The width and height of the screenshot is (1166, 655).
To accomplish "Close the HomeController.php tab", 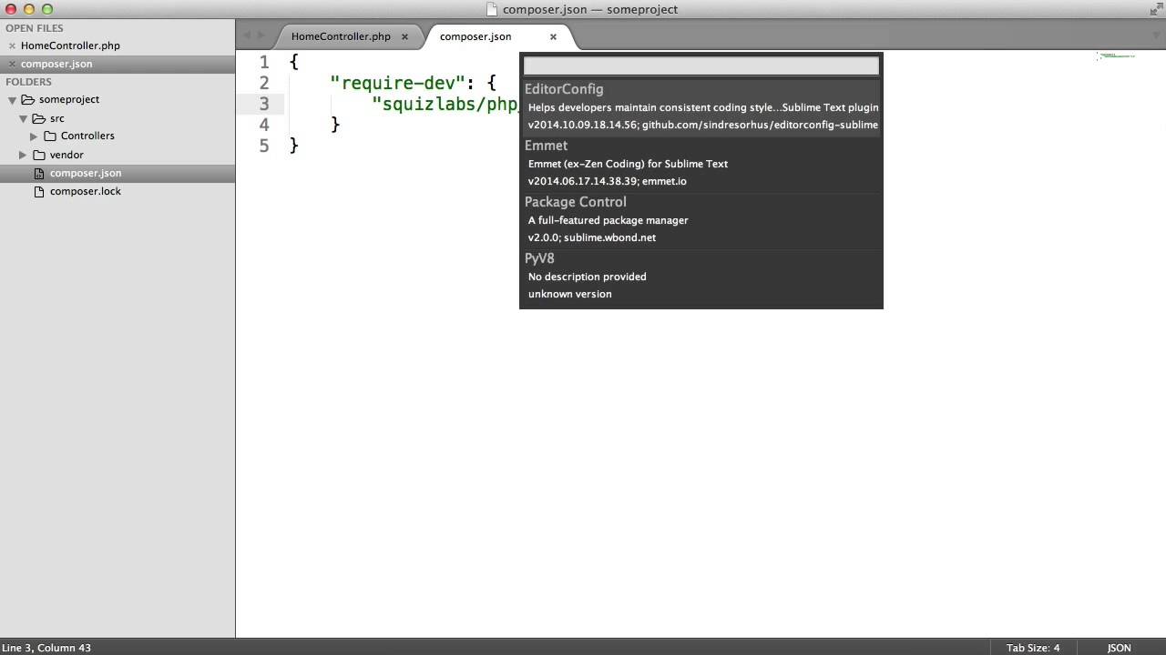I will pyautogui.click(x=405, y=36).
